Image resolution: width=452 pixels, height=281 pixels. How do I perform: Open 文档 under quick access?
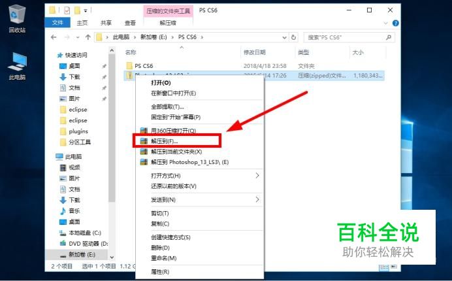(x=74, y=88)
